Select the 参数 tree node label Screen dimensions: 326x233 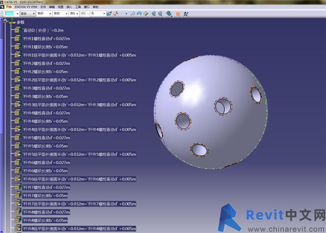pos(21,22)
